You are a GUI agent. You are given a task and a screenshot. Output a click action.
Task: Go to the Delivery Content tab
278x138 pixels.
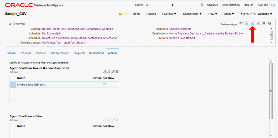tap(59, 53)
